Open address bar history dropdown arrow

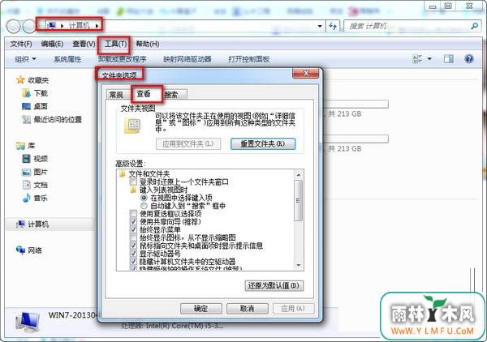(x=320, y=26)
